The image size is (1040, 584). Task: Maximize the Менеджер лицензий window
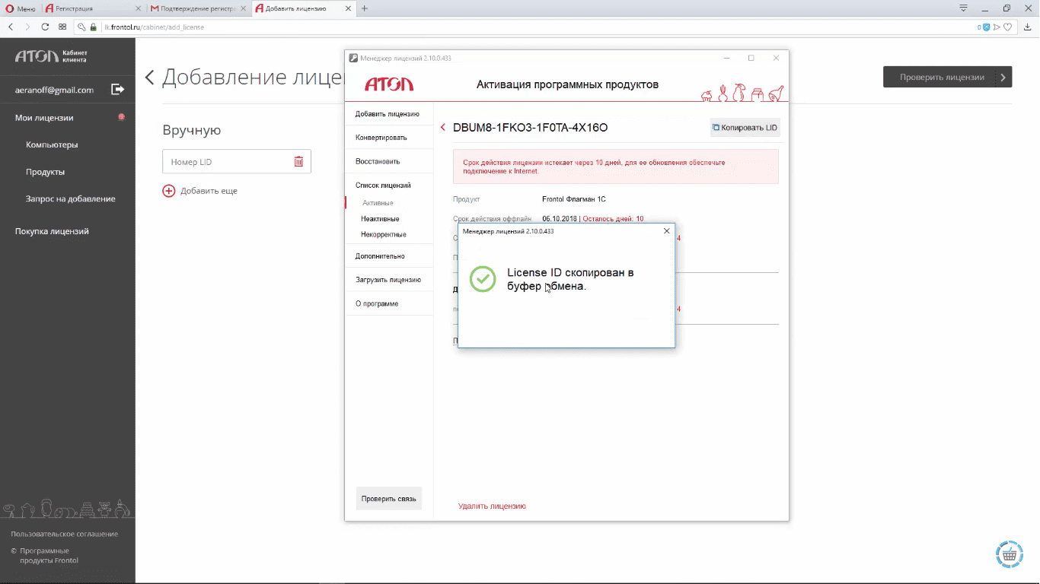click(x=751, y=58)
